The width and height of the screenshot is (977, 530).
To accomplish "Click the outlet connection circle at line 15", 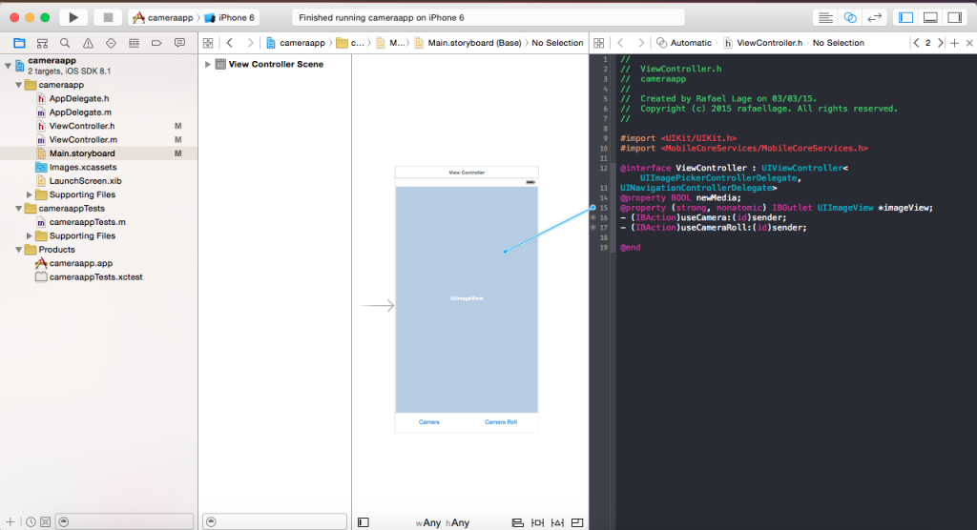I will (593, 207).
